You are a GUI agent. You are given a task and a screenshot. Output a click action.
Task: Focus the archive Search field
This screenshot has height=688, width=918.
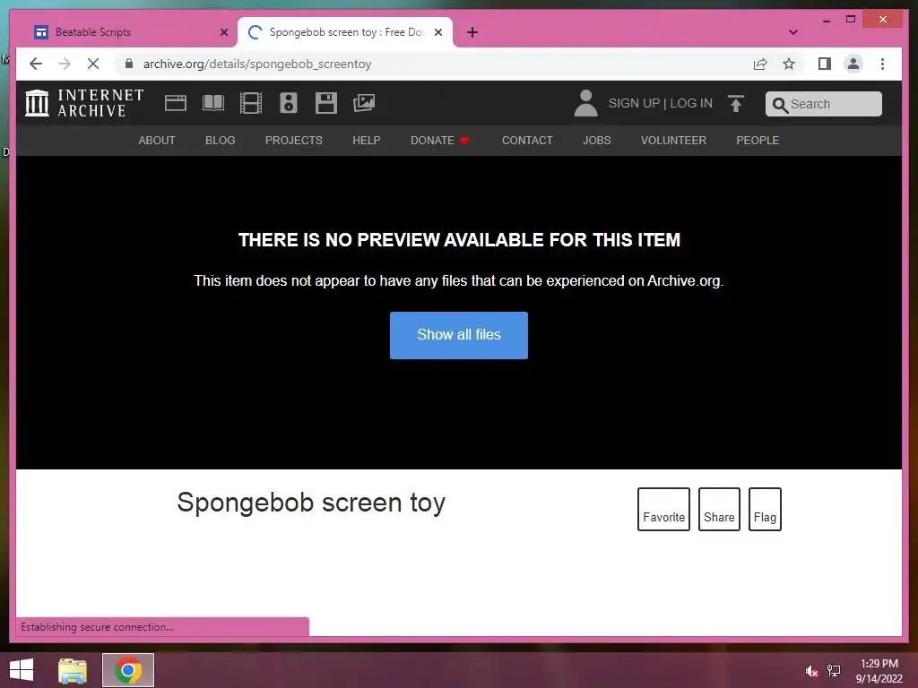tap(824, 104)
